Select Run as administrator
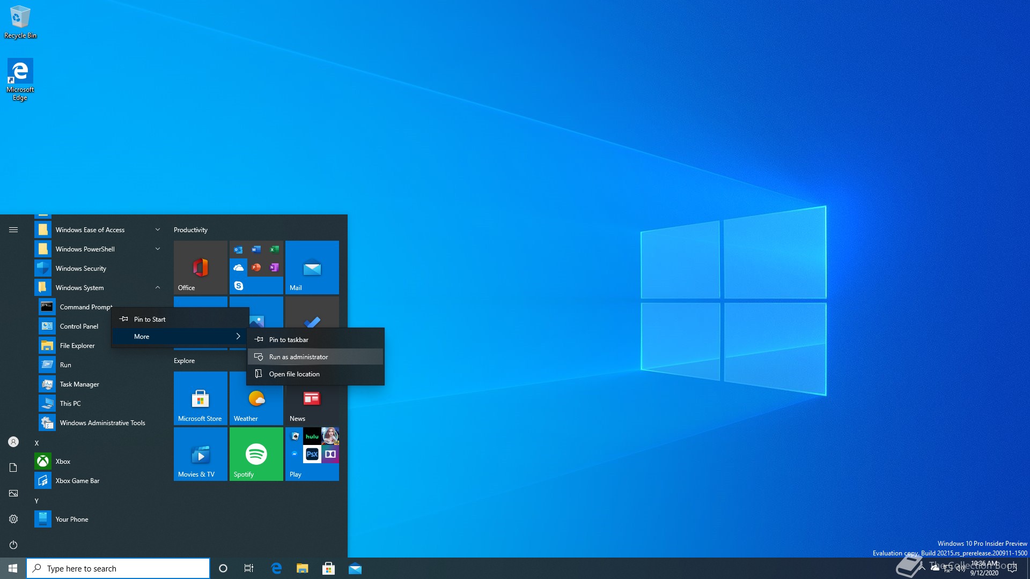This screenshot has width=1030, height=579. [x=298, y=357]
